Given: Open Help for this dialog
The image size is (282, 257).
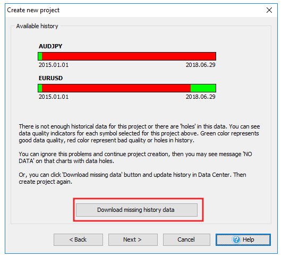Looking at the screenshot, I should (x=243, y=239).
